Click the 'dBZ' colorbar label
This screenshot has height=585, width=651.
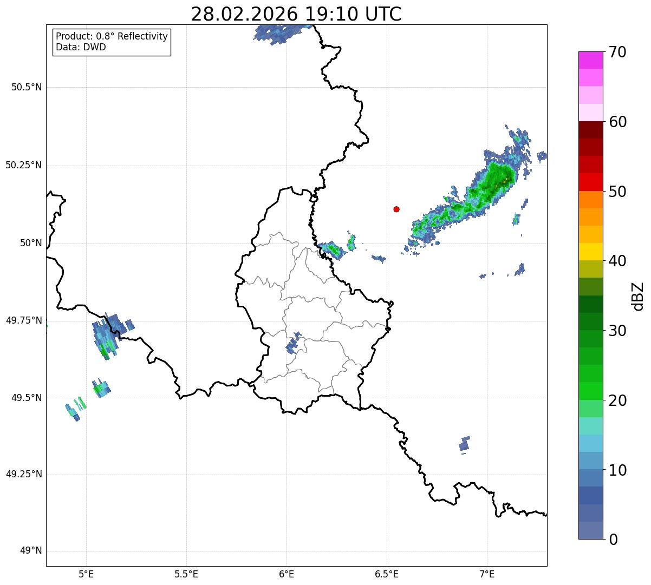637,295
